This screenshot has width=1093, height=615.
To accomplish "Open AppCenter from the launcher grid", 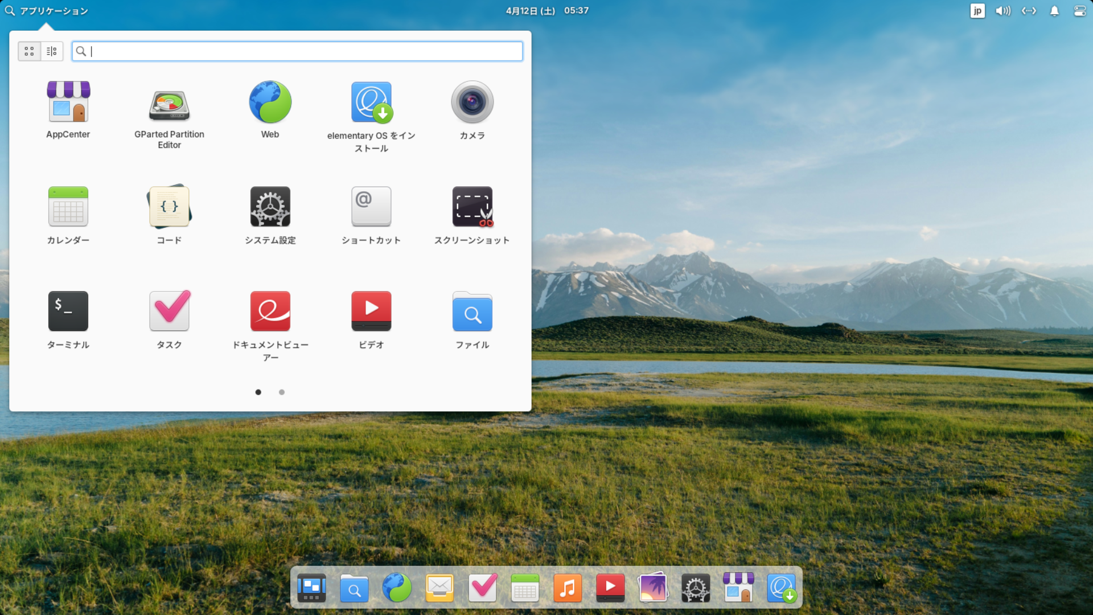I will tap(68, 102).
